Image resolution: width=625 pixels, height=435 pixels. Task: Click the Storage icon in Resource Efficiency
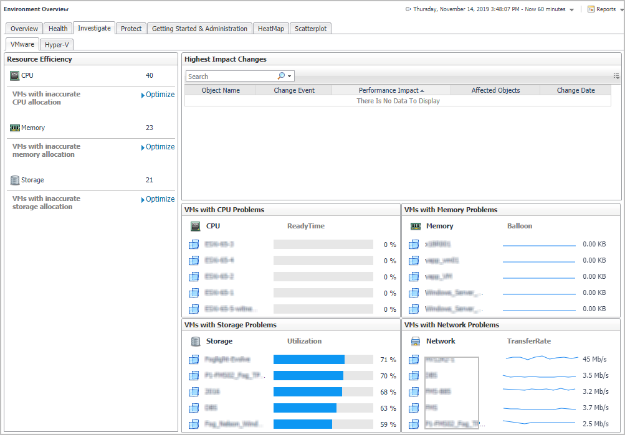tap(15, 180)
